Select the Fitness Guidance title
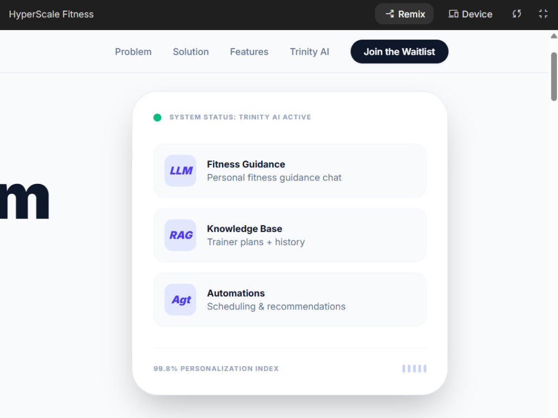Image resolution: width=558 pixels, height=418 pixels. [x=246, y=164]
